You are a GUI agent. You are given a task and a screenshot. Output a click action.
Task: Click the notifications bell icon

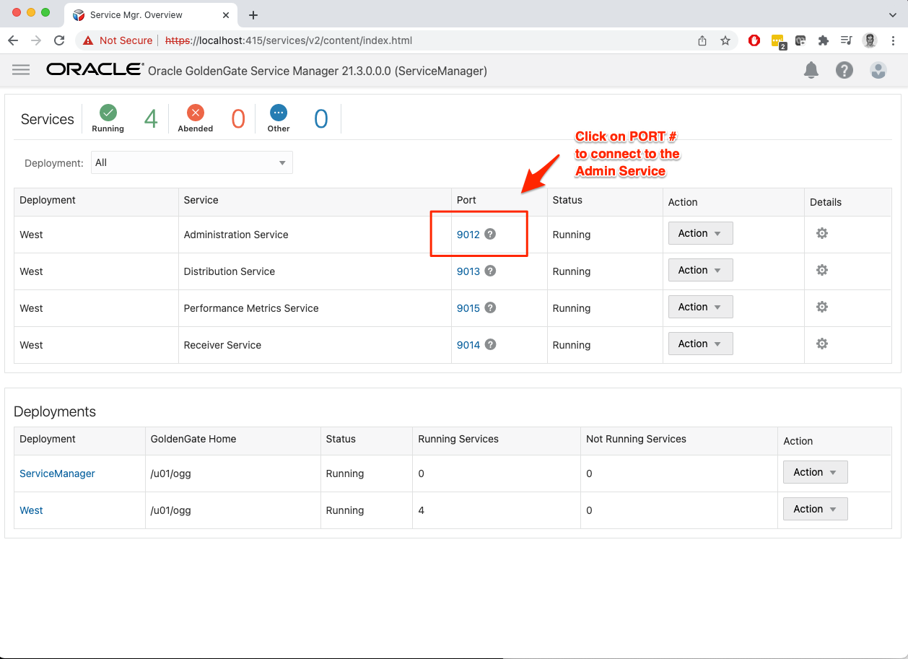coord(811,70)
